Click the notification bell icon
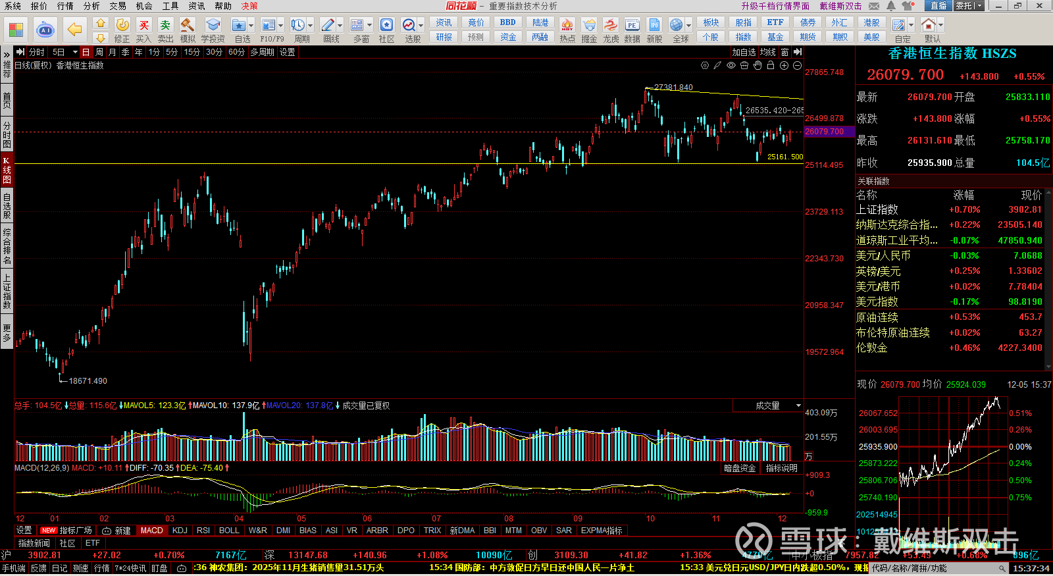Viewport: 1053px width, 576px height. [890, 6]
